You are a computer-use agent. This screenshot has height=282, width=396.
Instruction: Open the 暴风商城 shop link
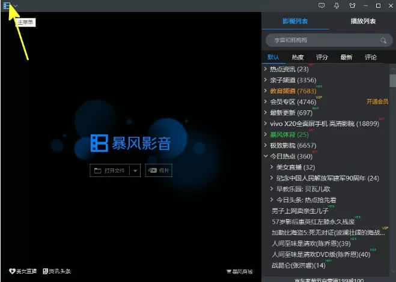(x=239, y=271)
